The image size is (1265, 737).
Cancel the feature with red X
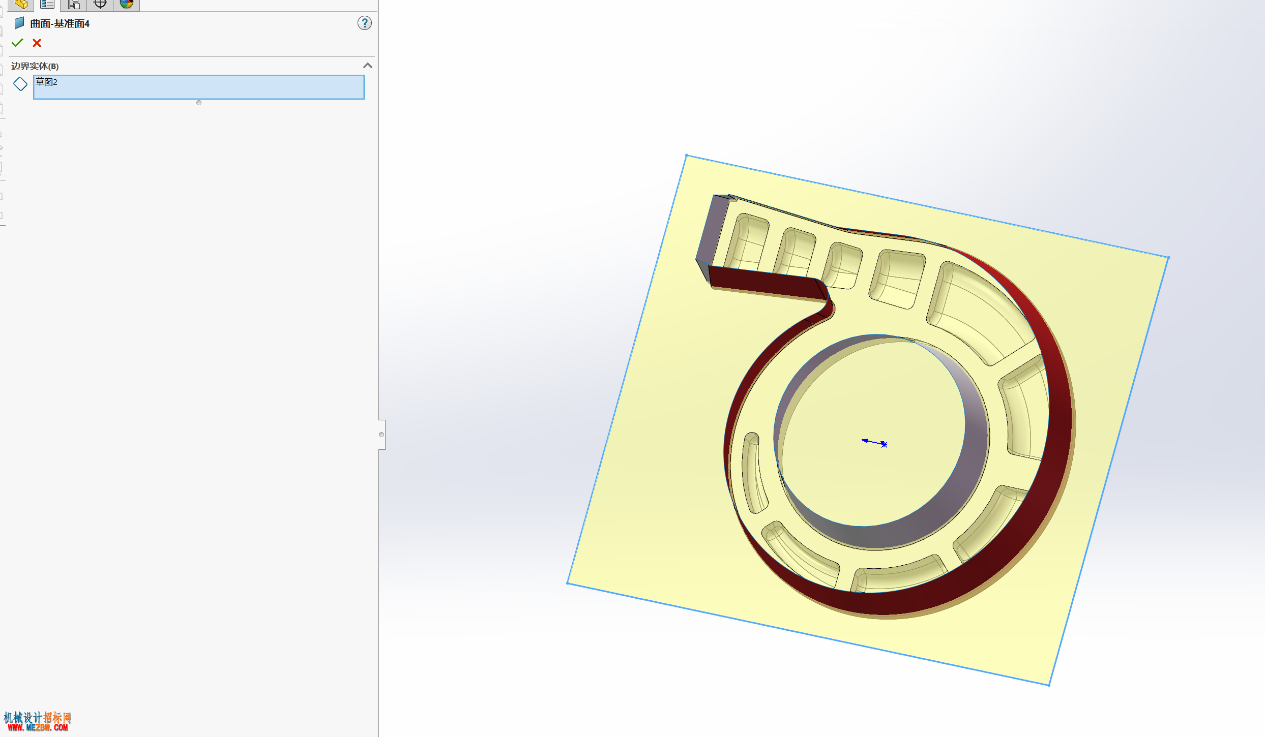pyautogui.click(x=37, y=43)
